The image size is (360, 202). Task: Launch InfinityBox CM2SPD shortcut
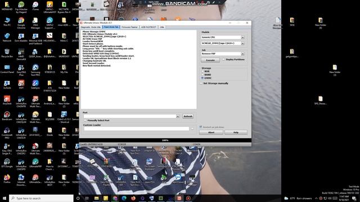pyautogui.click(x=21, y=164)
